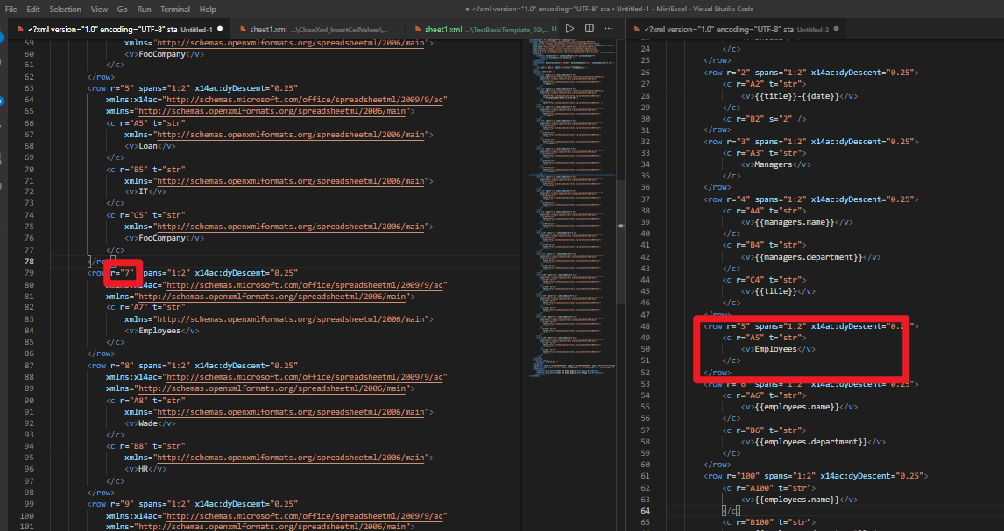Viewport: 1004px width, 531px height.
Task: Click the Managers value in the right editor
Action: coord(773,164)
